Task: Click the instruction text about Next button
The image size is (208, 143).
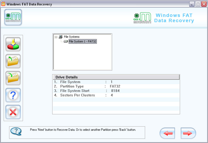Action: click(83, 130)
